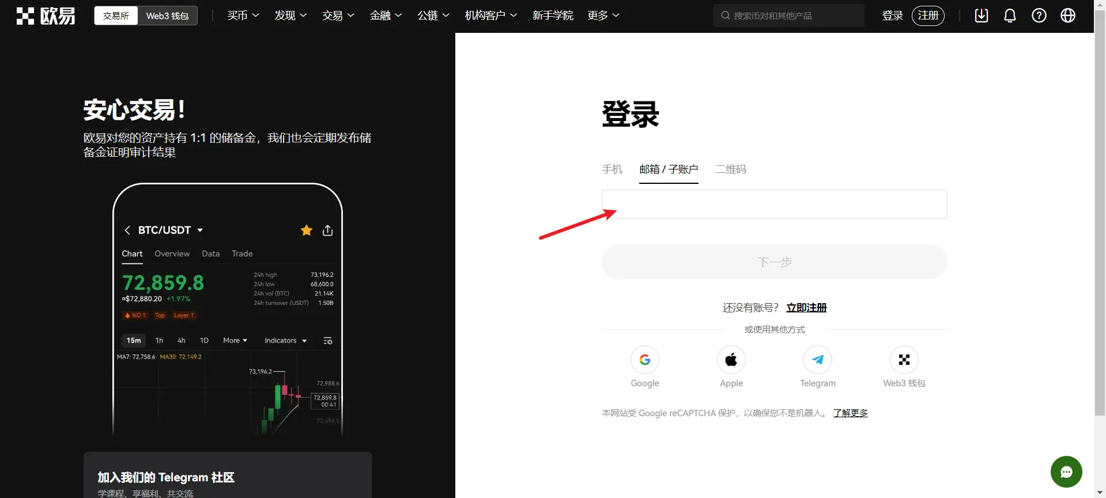Select the Overview tab in mockup
This screenshot has width=1106, height=498.
[172, 254]
